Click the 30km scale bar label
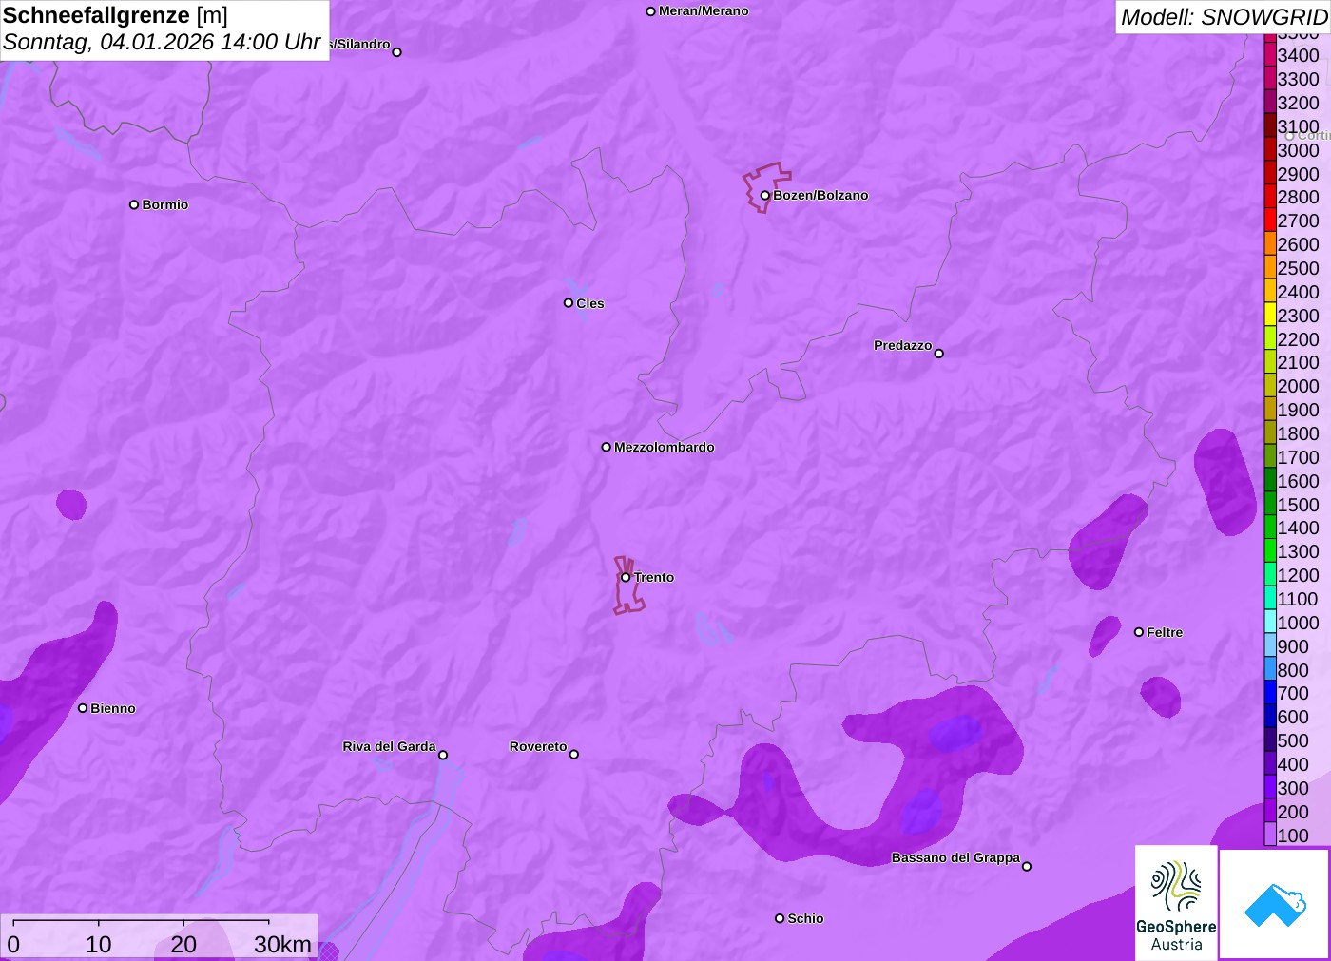 (x=283, y=944)
